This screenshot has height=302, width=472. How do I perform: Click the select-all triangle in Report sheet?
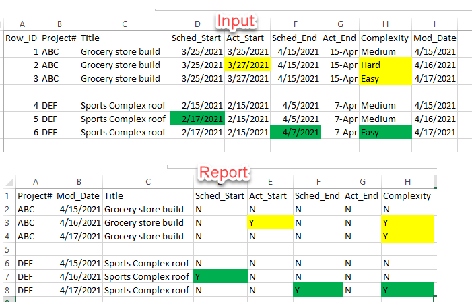coord(9,182)
